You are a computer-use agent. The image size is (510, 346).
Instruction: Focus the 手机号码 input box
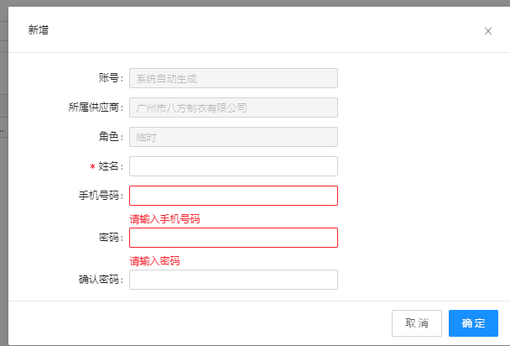(x=233, y=196)
